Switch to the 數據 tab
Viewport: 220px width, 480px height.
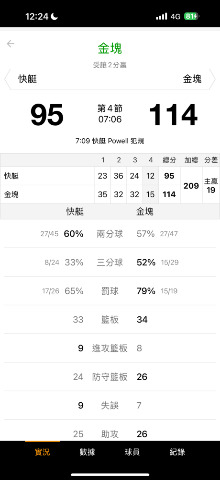tap(87, 452)
